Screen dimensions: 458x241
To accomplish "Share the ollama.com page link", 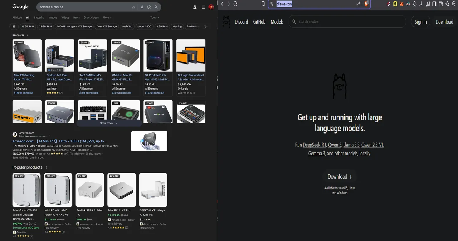I will pos(359,4).
